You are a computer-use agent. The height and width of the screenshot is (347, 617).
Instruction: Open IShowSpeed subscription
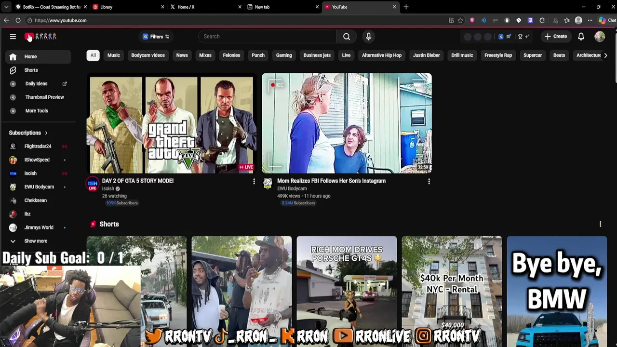(38, 160)
